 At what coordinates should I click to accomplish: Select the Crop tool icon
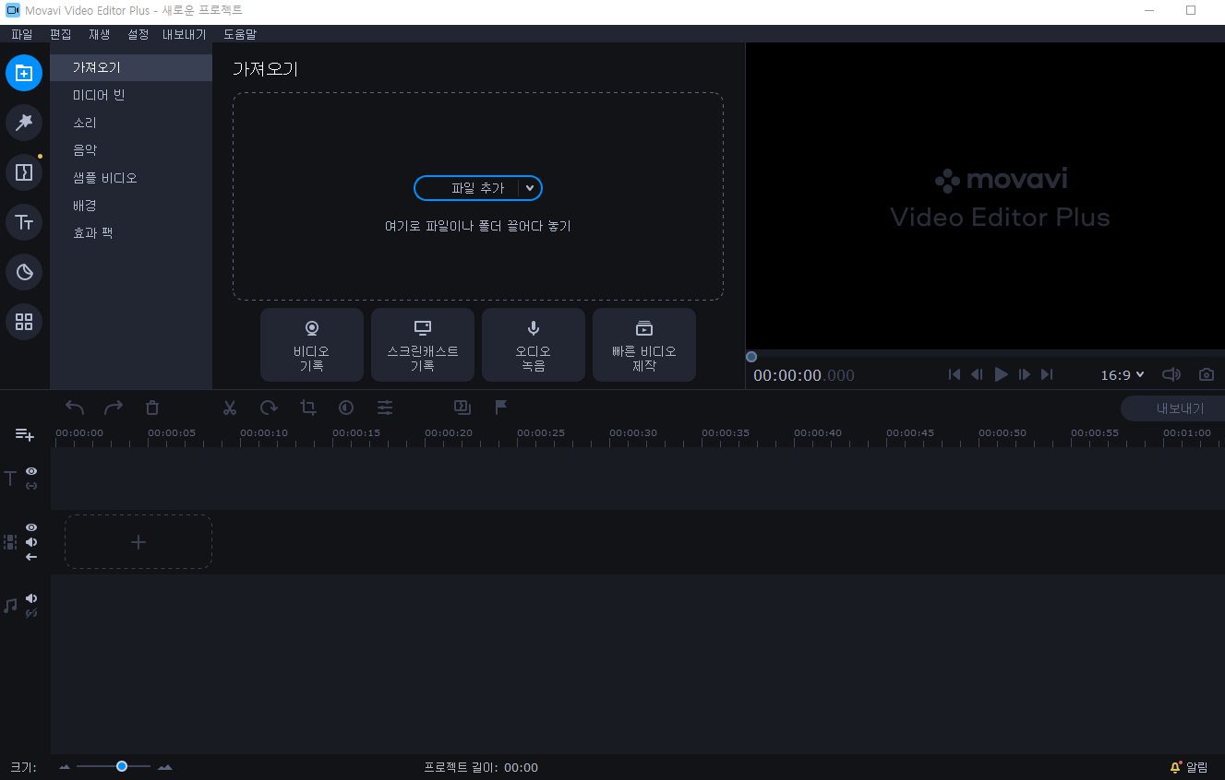[307, 408]
